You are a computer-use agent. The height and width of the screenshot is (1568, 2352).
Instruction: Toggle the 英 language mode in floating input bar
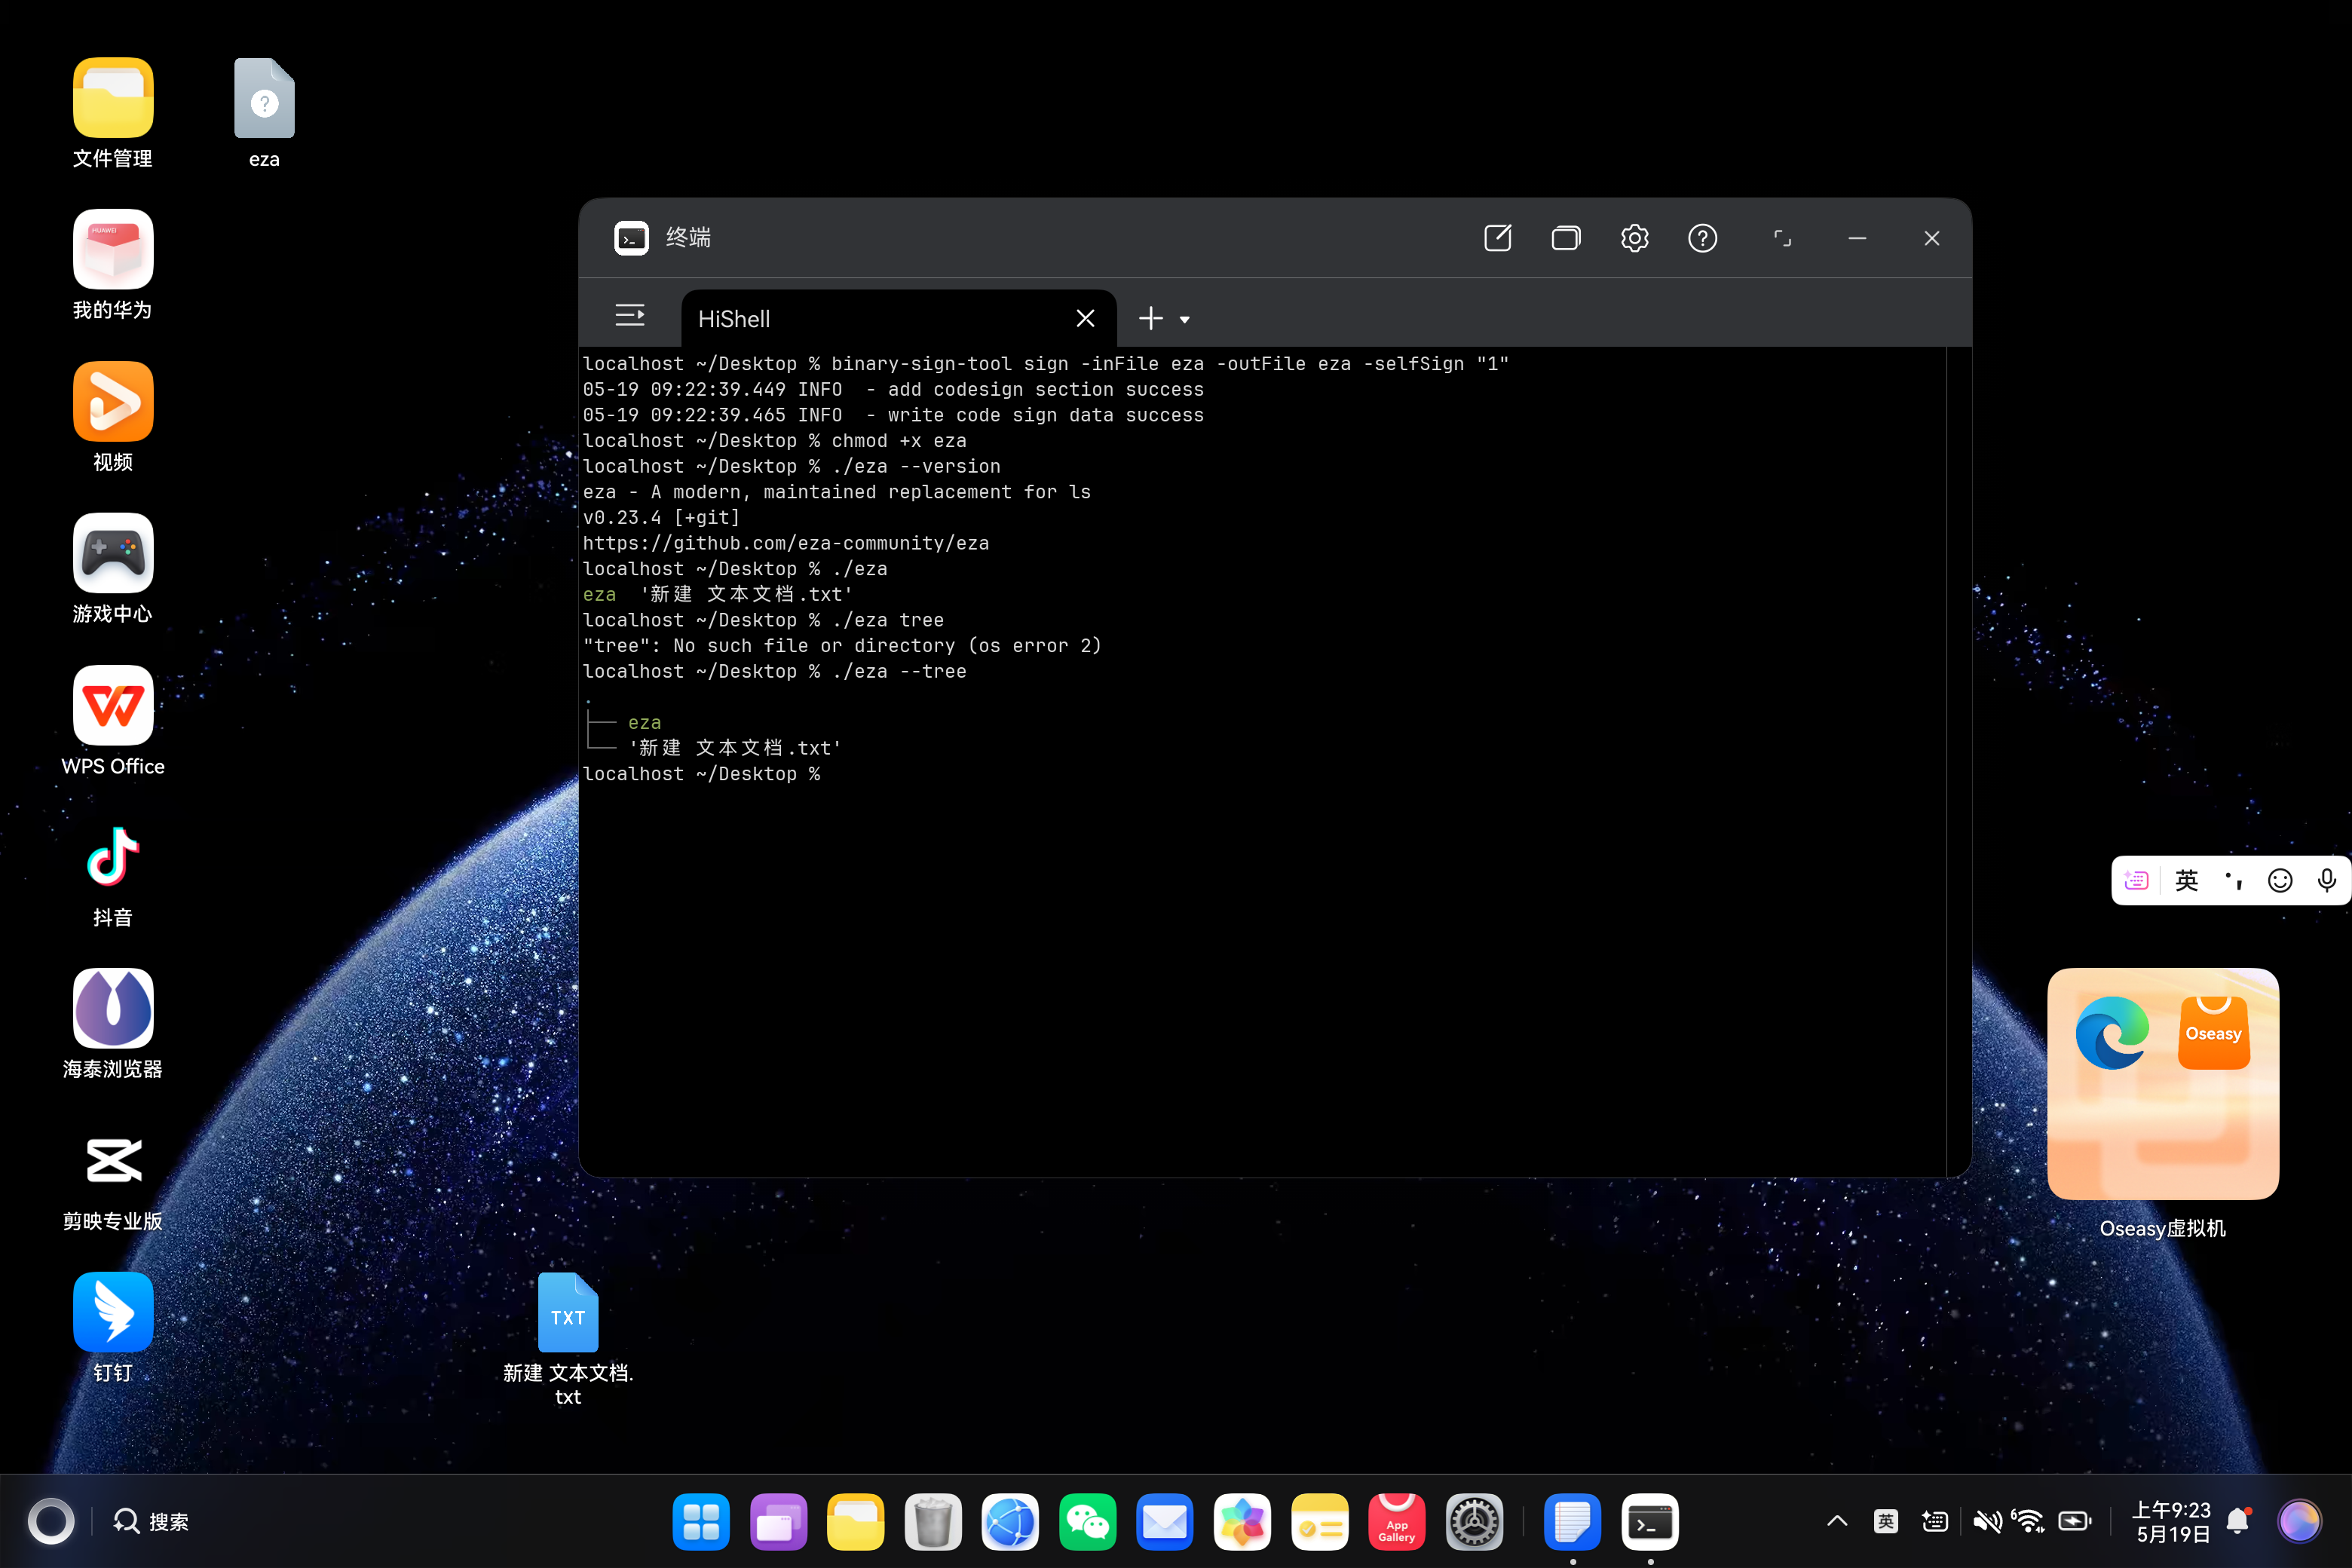click(2187, 880)
